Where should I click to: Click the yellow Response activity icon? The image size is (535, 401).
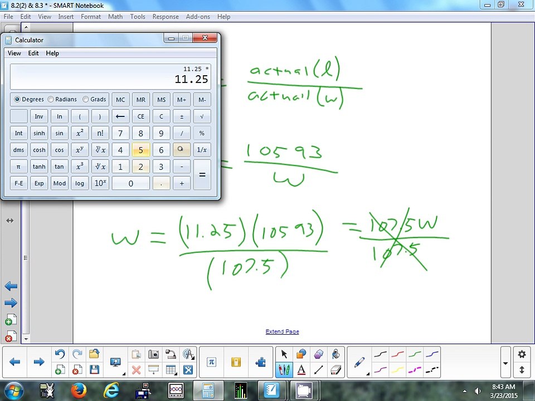pos(236,362)
